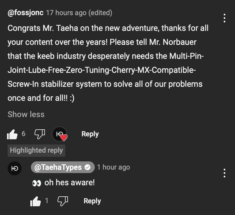Screen dimensions: 235x215
Task: Like the comment by fossjonc
Action: 12,134
